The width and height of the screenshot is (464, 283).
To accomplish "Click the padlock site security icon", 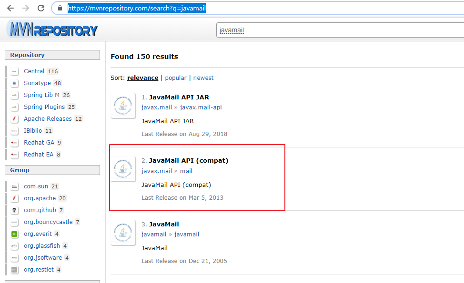I will pyautogui.click(x=60, y=8).
